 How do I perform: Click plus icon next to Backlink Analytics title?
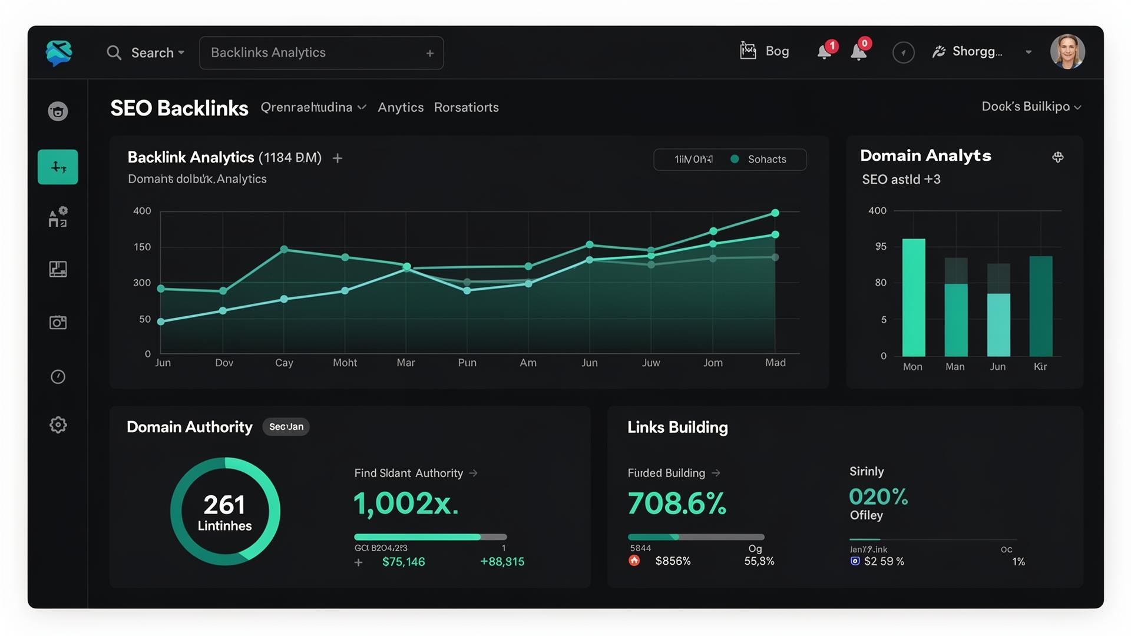(x=338, y=158)
